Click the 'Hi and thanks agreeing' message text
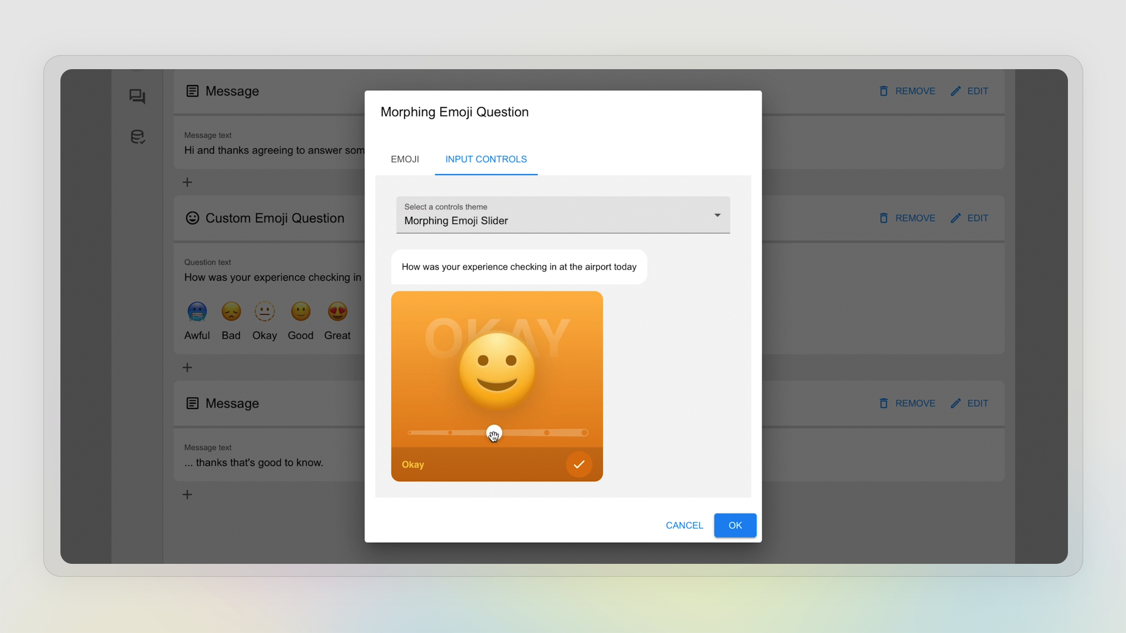 274,151
